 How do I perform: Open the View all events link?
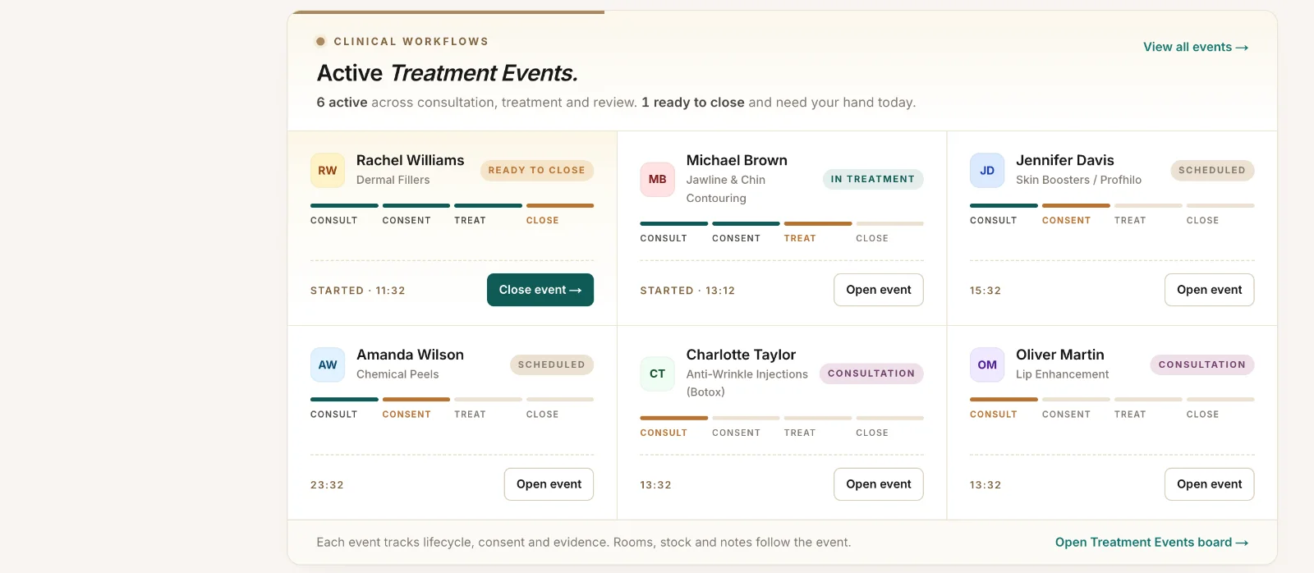(x=1196, y=47)
